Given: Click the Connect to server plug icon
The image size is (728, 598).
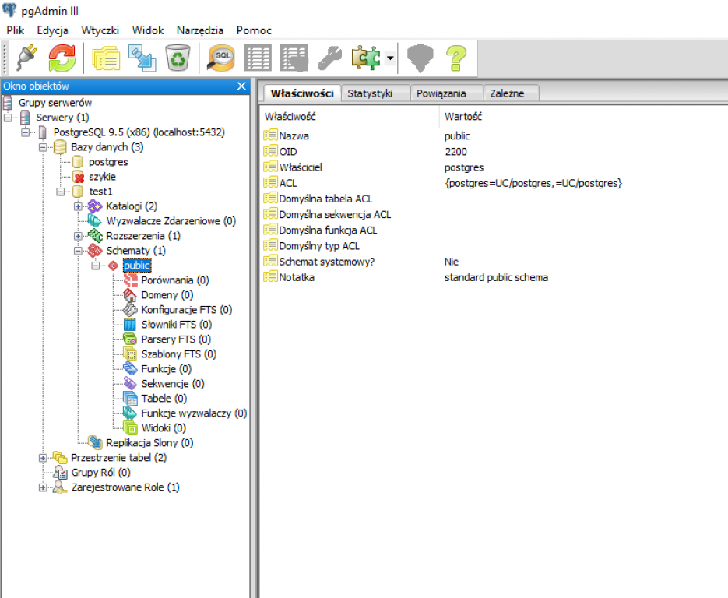Looking at the screenshot, I should click(27, 58).
